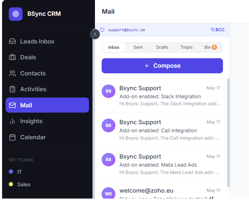Click the 'Hi Bsync Support, The Slack Integration' preview
This screenshot has width=249, height=201.
coord(170,104)
